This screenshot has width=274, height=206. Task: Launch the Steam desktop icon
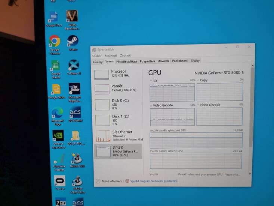point(73,43)
